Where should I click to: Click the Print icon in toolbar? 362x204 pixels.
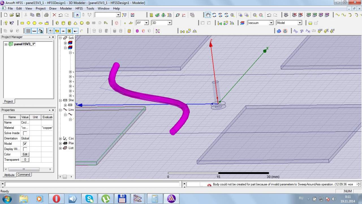46,15
